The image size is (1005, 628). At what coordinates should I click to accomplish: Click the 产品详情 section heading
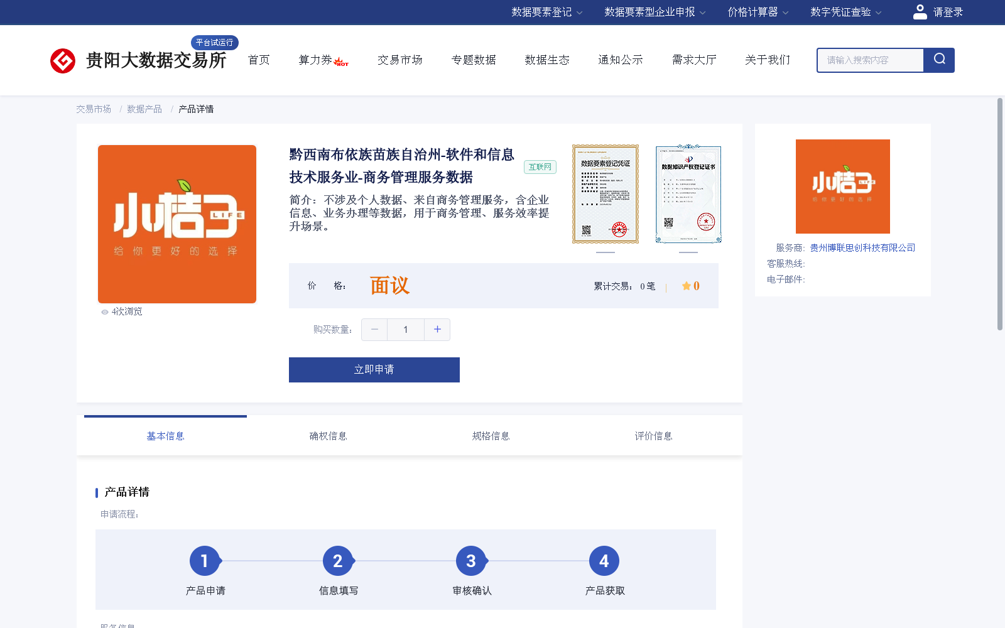click(127, 492)
